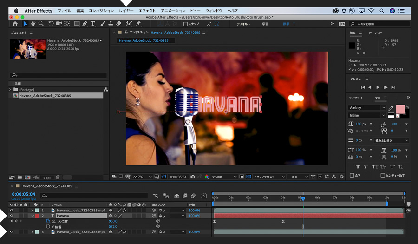Image resolution: width=418 pixels, height=244 pixels.
Task: Select the Clone Stamp tool
Action: pyautogui.click(x=110, y=24)
